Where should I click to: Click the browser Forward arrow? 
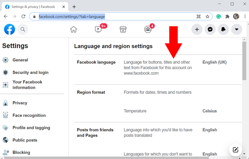14,16
